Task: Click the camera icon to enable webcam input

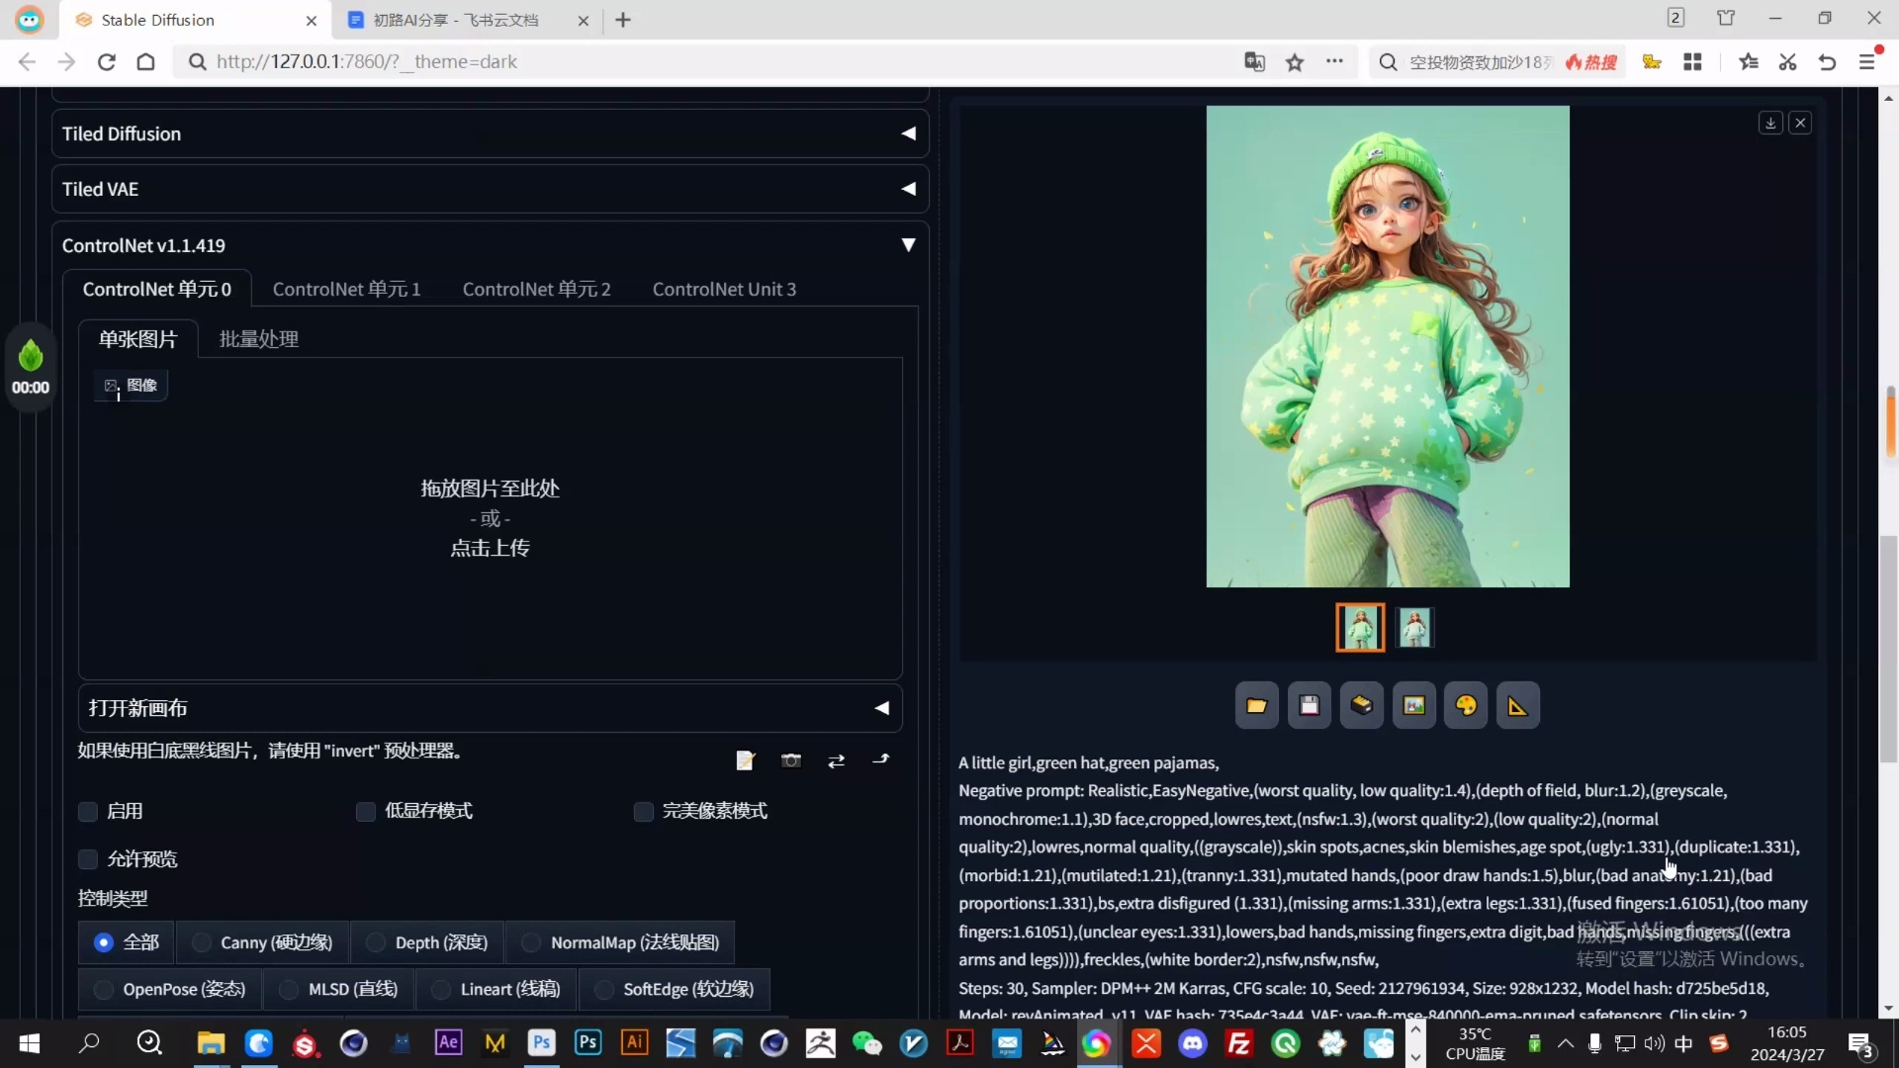Action: pos(791,760)
